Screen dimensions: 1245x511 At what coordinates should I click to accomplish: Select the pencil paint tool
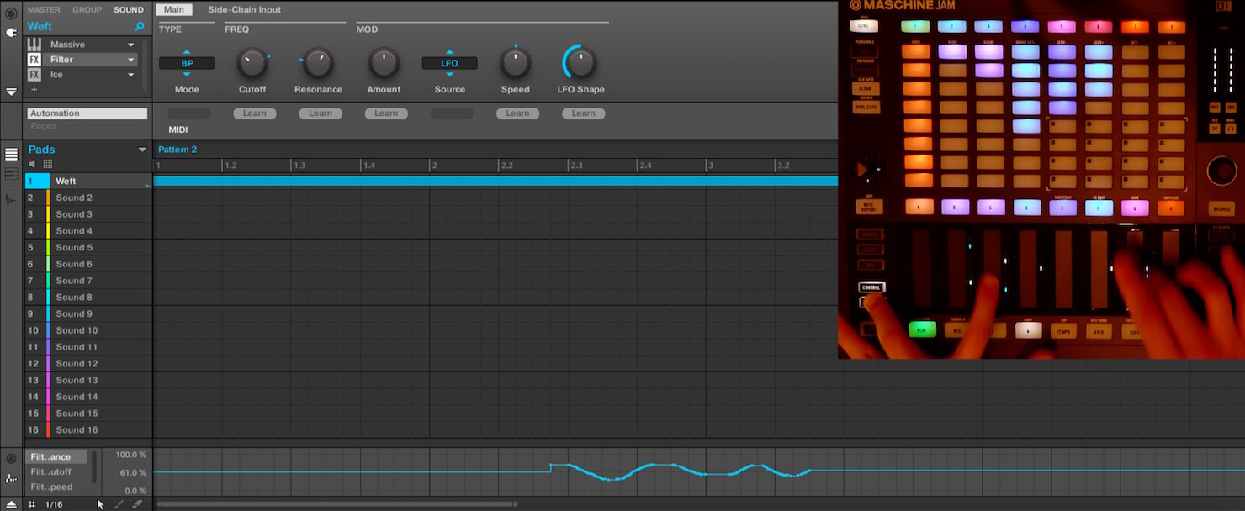click(119, 504)
